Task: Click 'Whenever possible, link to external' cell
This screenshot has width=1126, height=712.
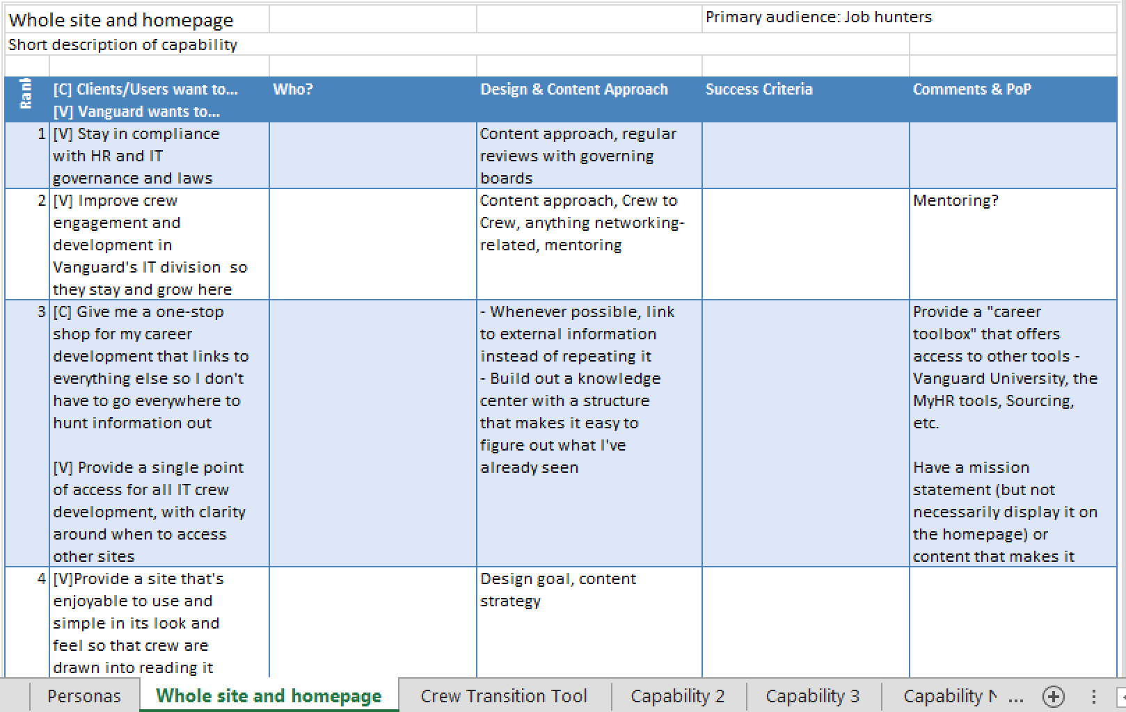Action: pos(589,434)
